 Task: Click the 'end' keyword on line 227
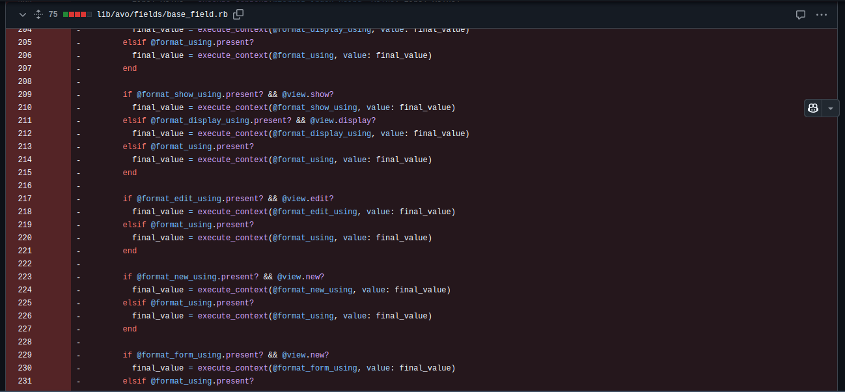[130, 329]
